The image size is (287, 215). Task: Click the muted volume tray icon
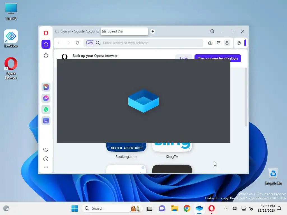[x=251, y=208]
